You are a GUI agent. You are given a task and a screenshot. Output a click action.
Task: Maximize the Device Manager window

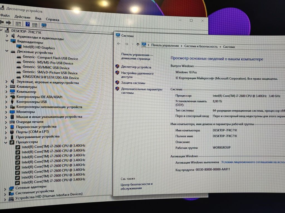(191, 20)
